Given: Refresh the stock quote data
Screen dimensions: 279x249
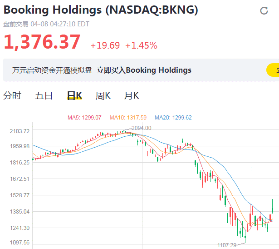Looking at the screenshot, I should pos(264,11).
